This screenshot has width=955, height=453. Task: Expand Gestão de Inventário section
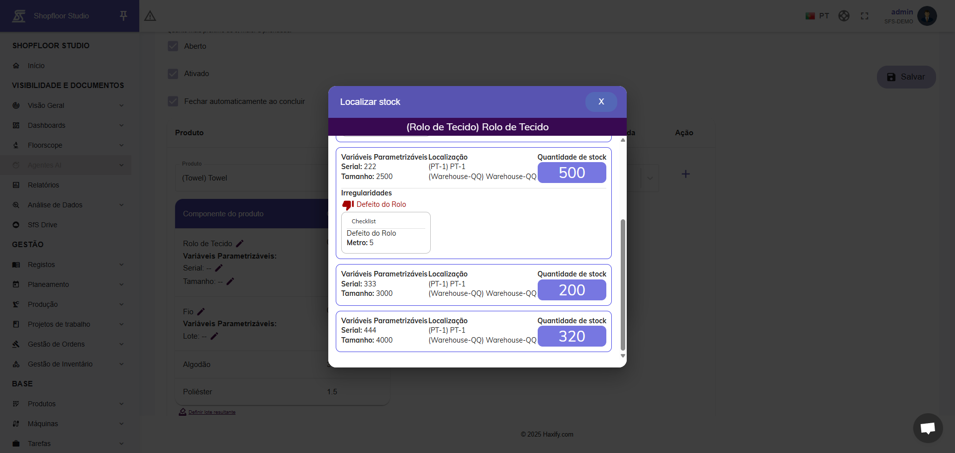69,364
